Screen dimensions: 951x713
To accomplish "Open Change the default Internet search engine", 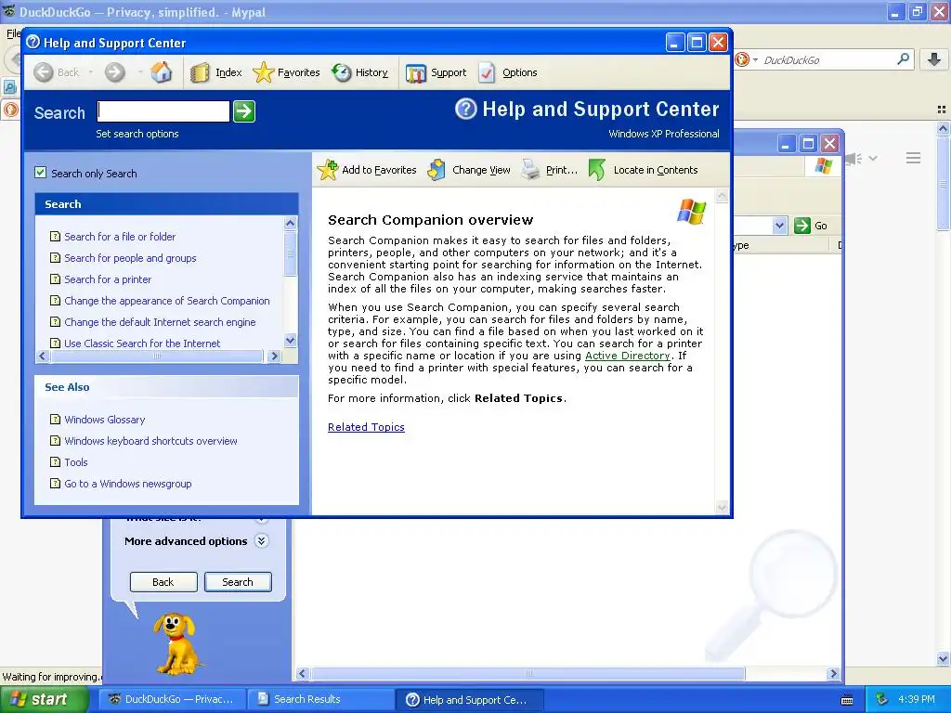I will tap(160, 322).
